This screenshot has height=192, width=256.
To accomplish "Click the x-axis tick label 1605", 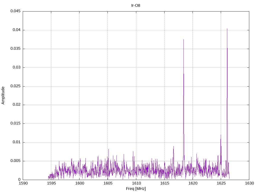I will point(108,183).
